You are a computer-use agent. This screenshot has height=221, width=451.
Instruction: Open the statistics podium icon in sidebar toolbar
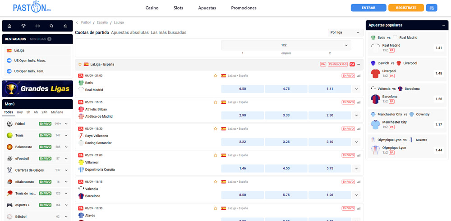(65, 26)
